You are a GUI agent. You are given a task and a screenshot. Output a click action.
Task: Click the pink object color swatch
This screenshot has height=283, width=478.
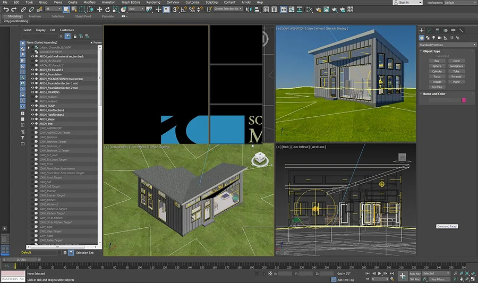[463, 100]
